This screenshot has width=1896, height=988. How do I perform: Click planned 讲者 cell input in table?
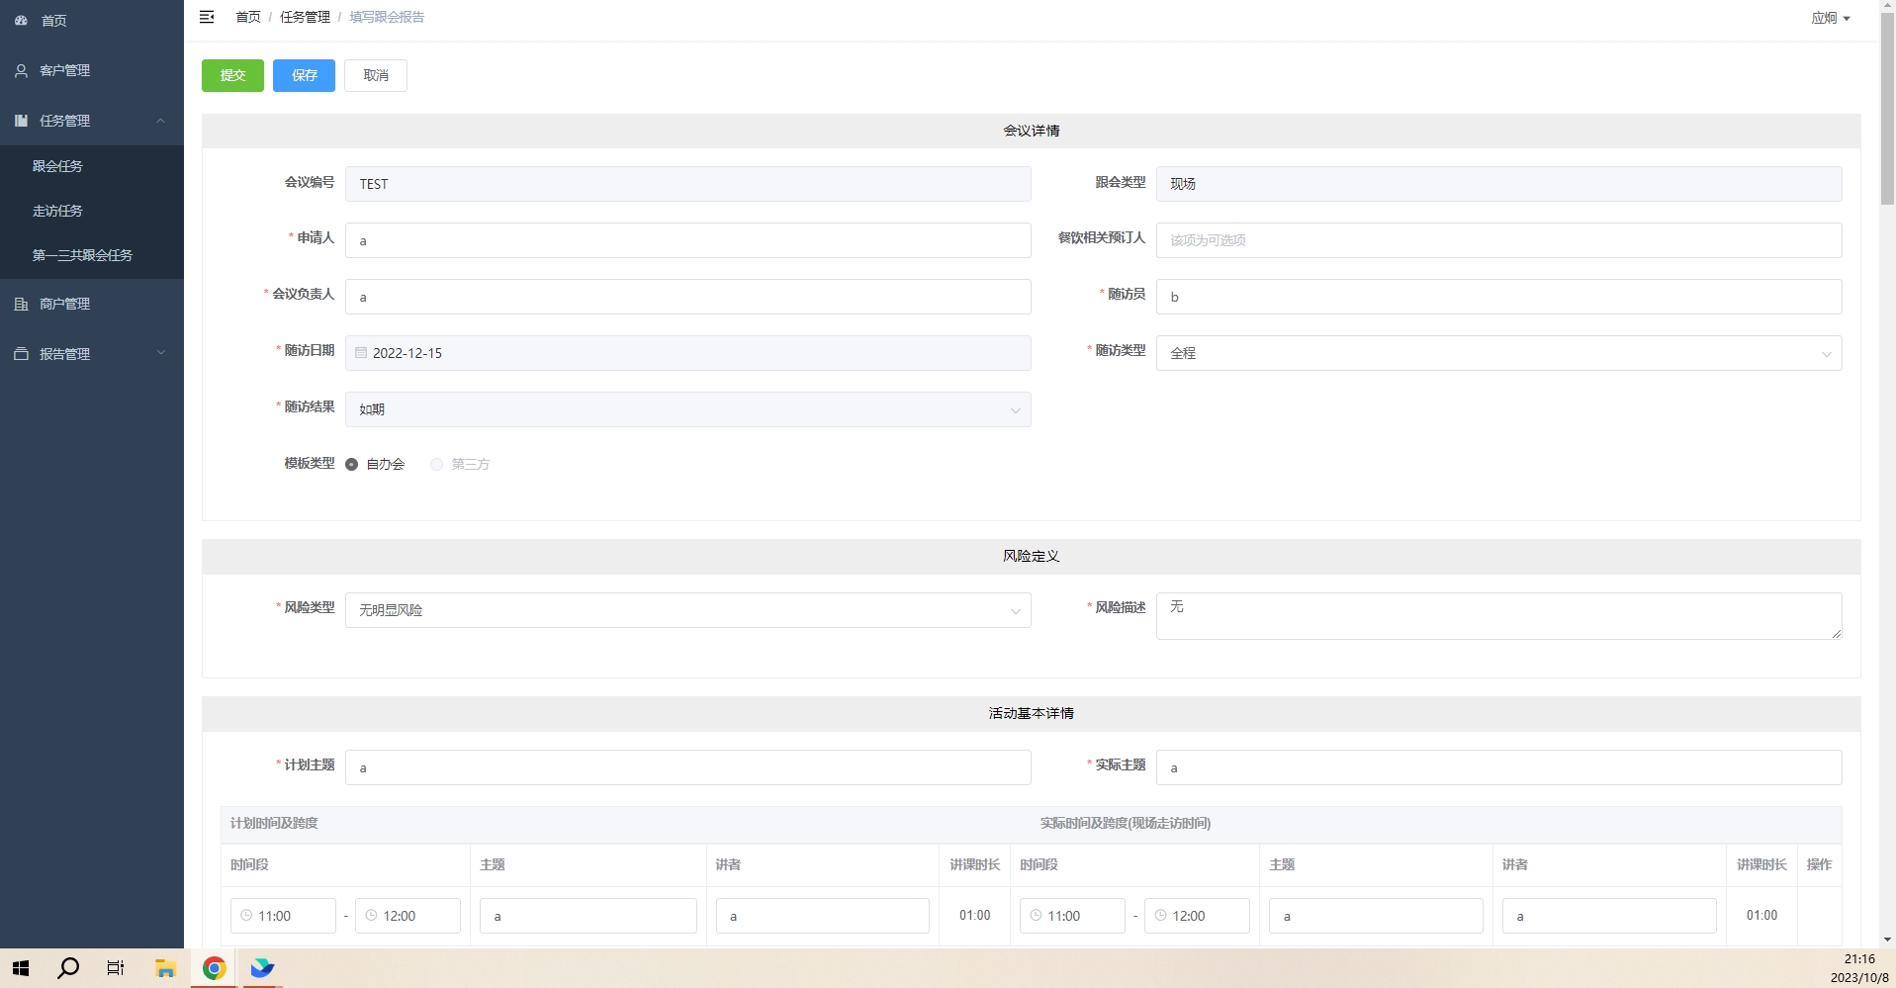pyautogui.click(x=822, y=916)
